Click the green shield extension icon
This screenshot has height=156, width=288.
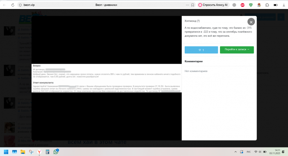(x=251, y=5)
